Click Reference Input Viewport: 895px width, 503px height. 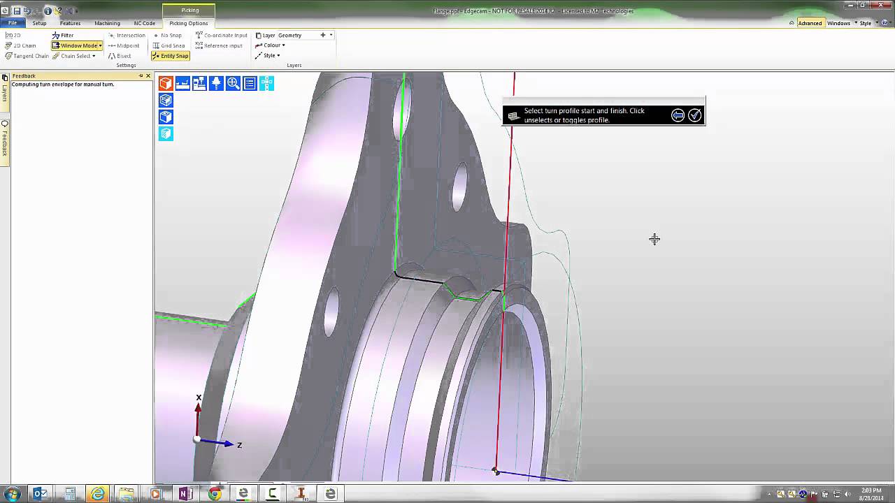219,45
